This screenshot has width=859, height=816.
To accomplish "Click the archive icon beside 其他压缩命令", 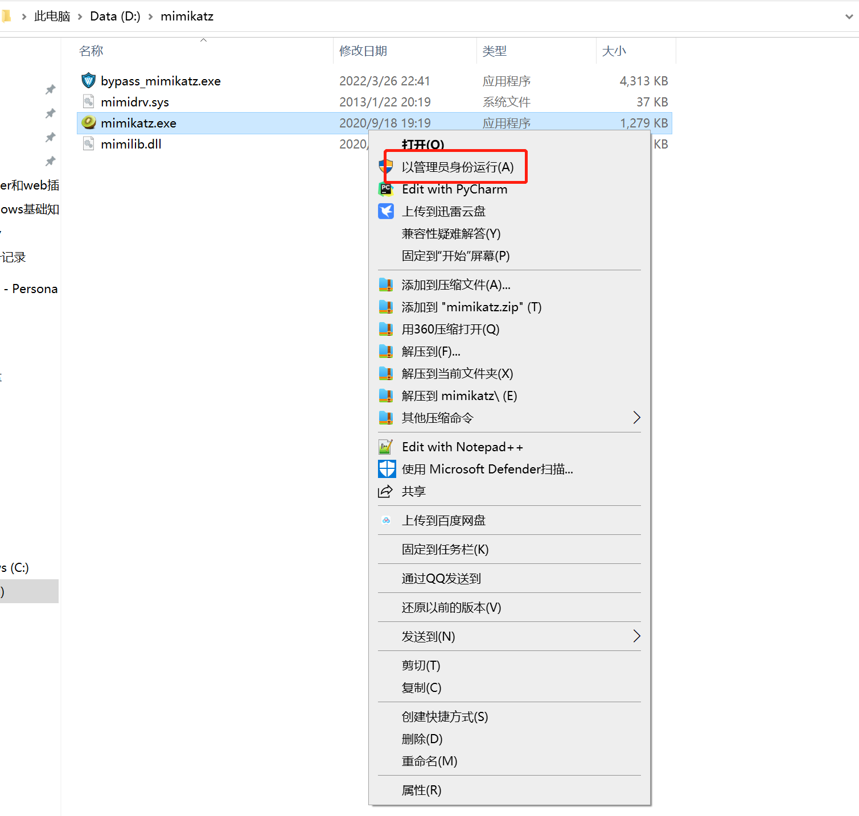I will click(x=386, y=418).
